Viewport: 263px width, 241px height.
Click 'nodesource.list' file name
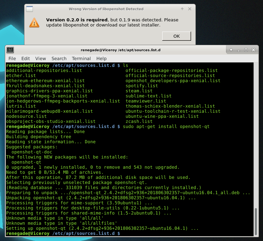pos(26,116)
